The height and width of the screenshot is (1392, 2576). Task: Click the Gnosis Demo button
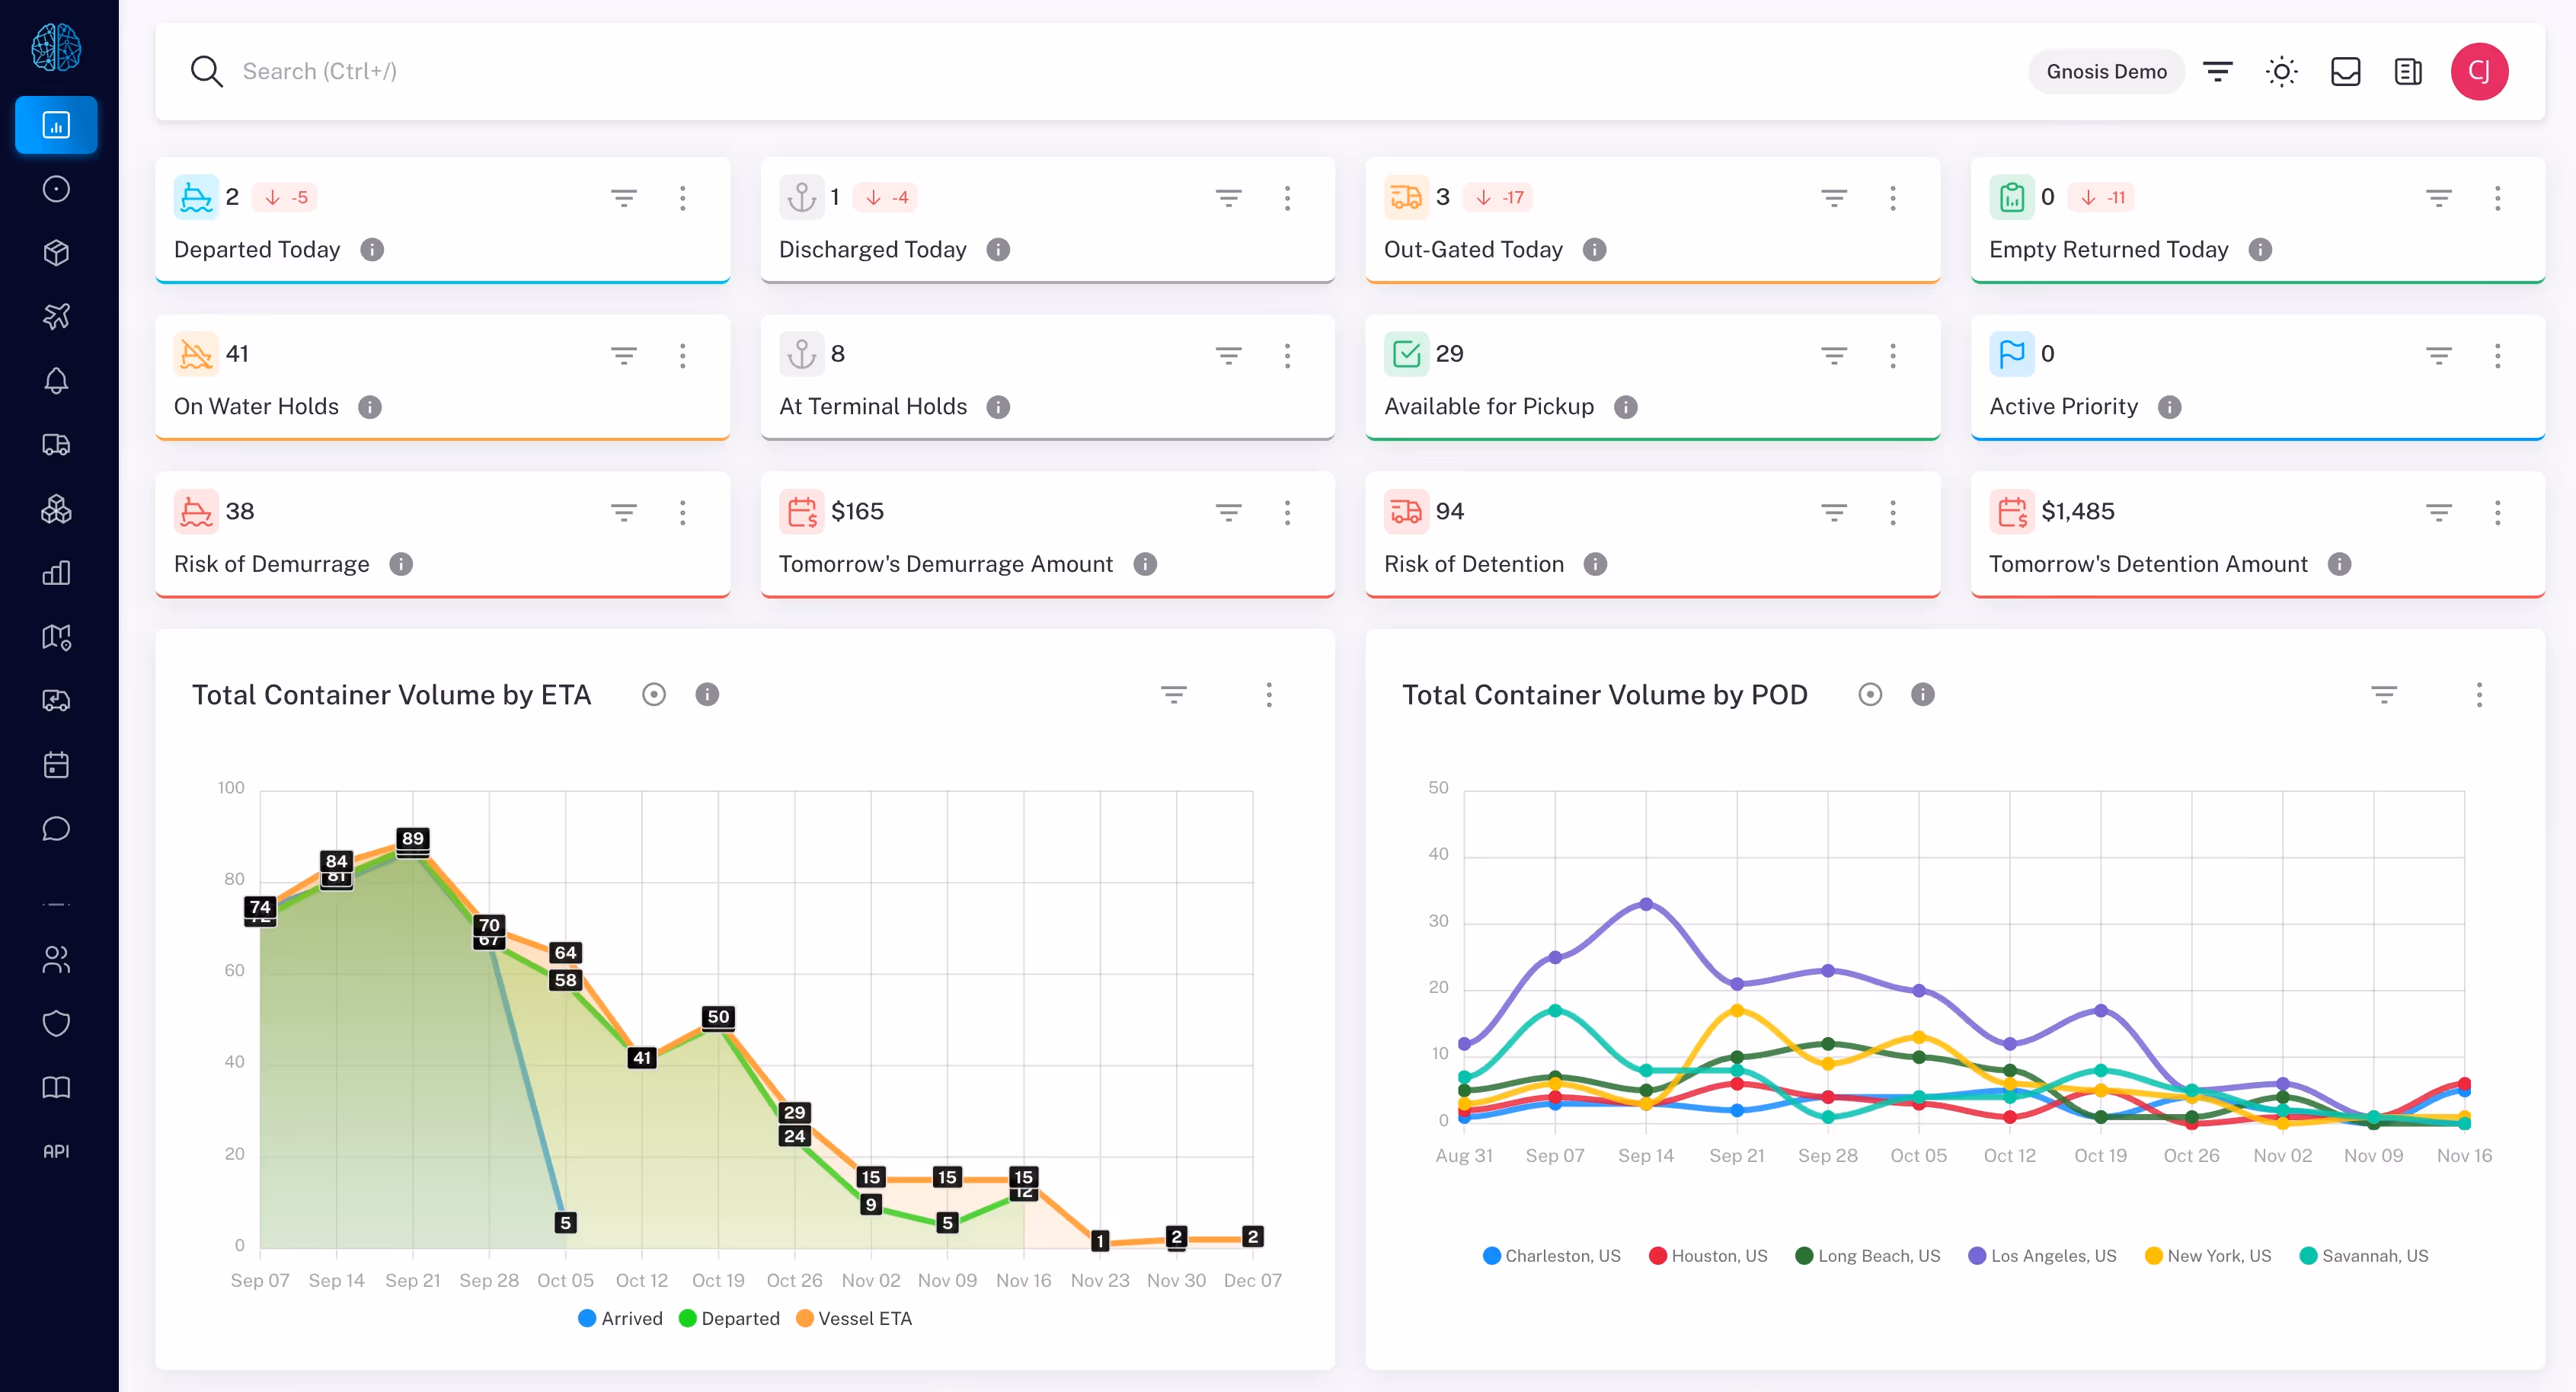(x=2106, y=72)
